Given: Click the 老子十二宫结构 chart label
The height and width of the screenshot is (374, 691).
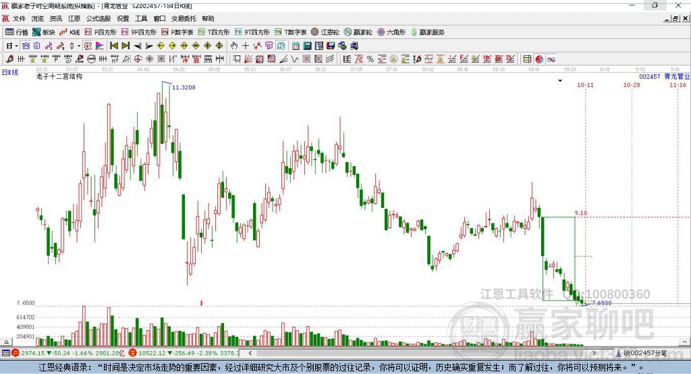Looking at the screenshot, I should click(59, 76).
